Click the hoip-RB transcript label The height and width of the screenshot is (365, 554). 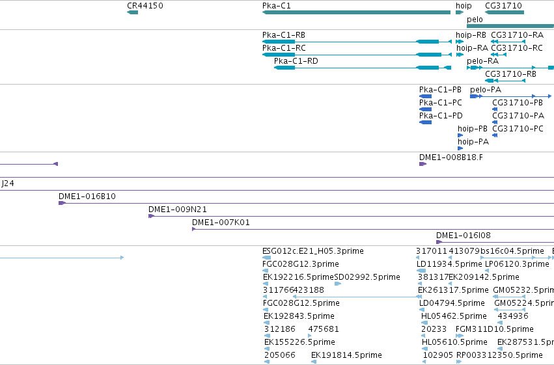click(471, 35)
